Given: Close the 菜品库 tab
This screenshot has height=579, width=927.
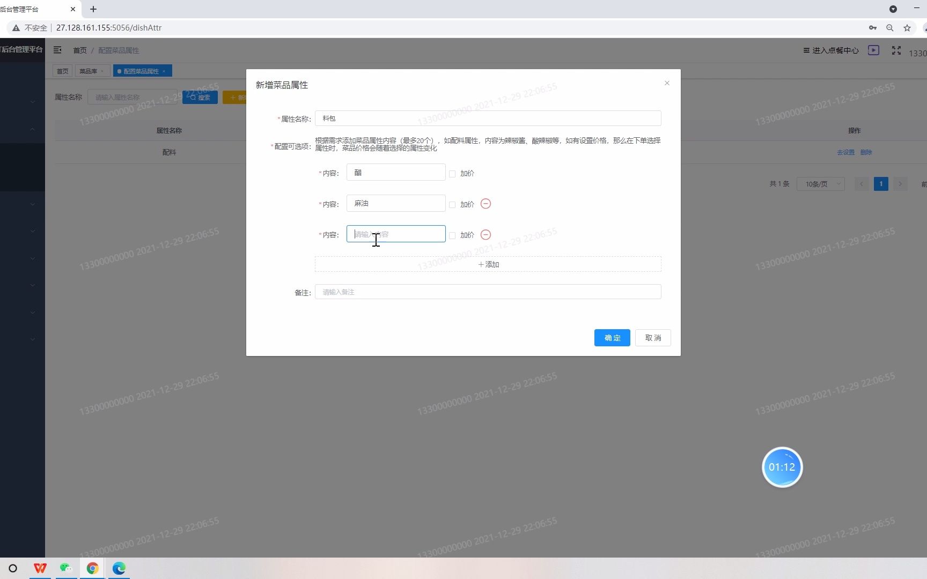Looking at the screenshot, I should [x=102, y=71].
